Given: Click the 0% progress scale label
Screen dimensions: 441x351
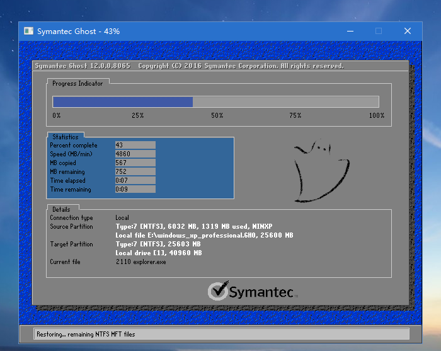Looking at the screenshot, I should tap(57, 115).
